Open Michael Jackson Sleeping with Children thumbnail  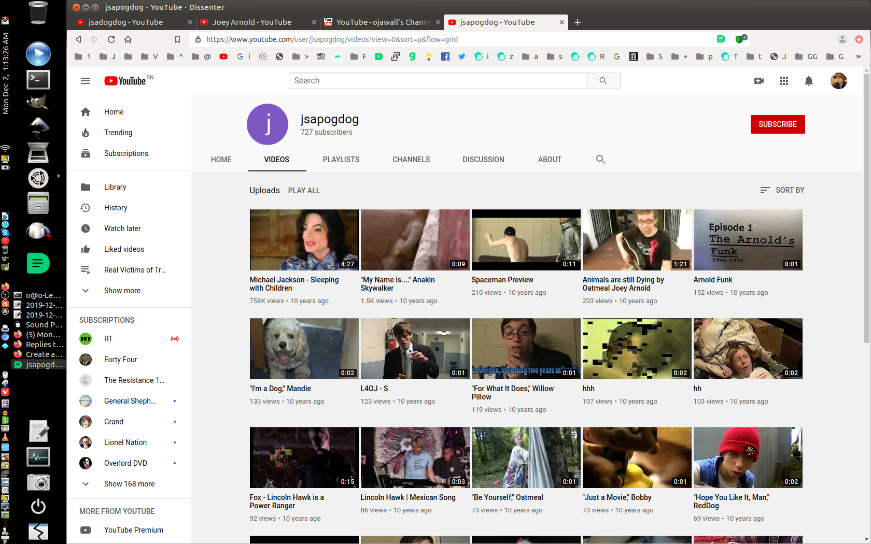coord(304,240)
